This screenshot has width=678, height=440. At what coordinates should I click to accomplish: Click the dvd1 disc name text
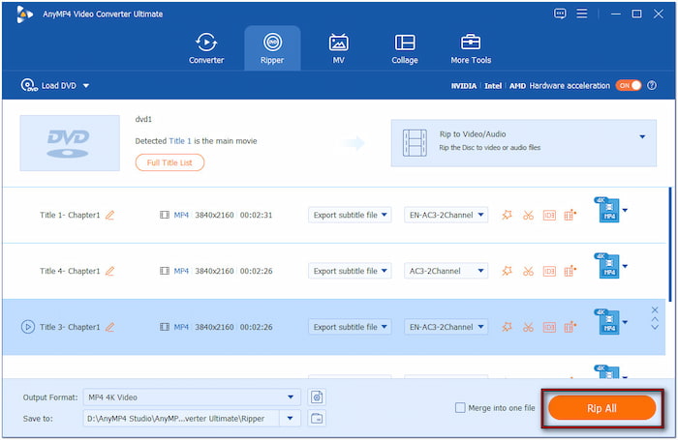[x=143, y=119]
